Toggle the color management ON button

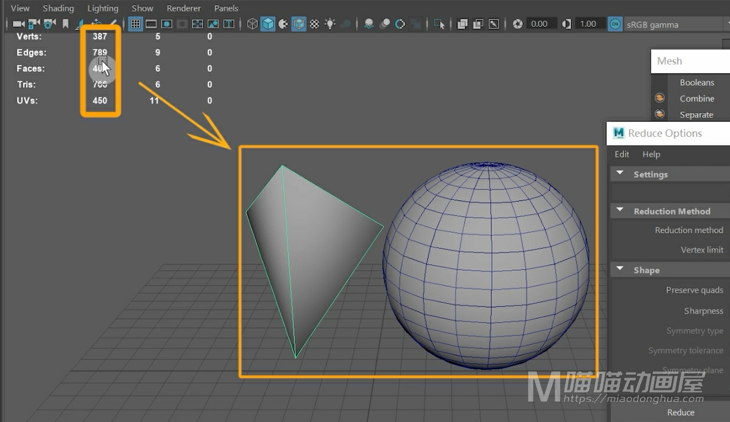(x=615, y=24)
